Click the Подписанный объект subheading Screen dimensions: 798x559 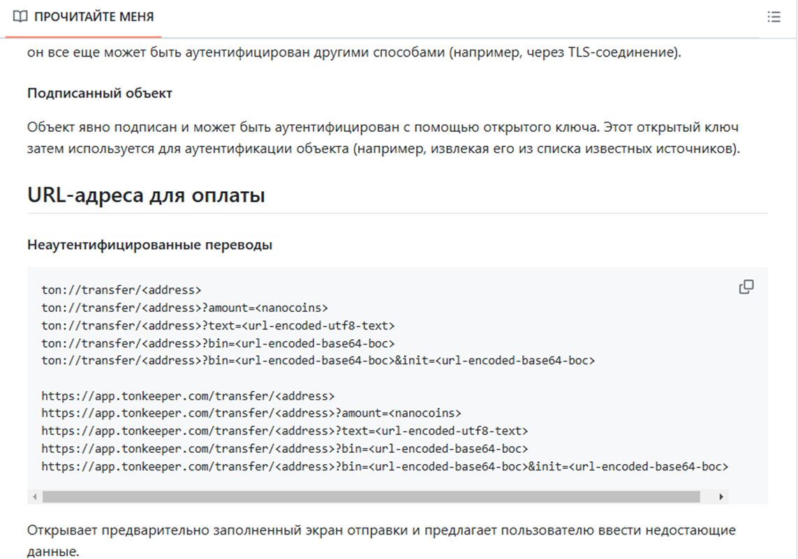click(100, 93)
